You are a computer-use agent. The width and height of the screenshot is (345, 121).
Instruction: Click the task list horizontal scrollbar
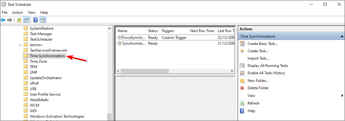175,71
